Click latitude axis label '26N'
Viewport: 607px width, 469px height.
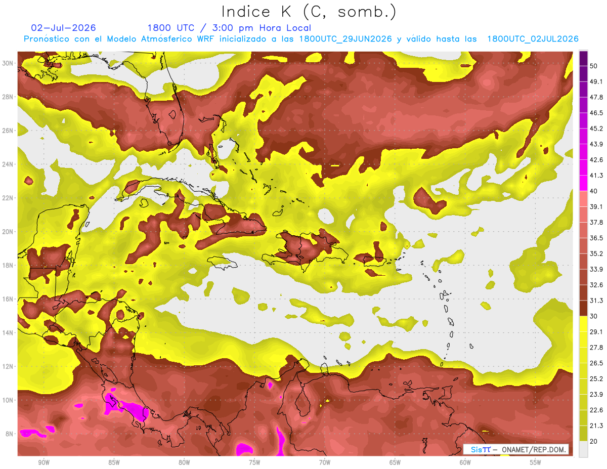(x=8, y=131)
